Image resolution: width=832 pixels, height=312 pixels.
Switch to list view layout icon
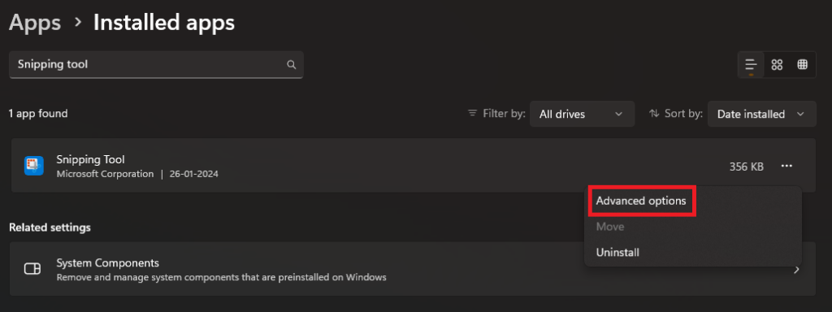(x=751, y=65)
